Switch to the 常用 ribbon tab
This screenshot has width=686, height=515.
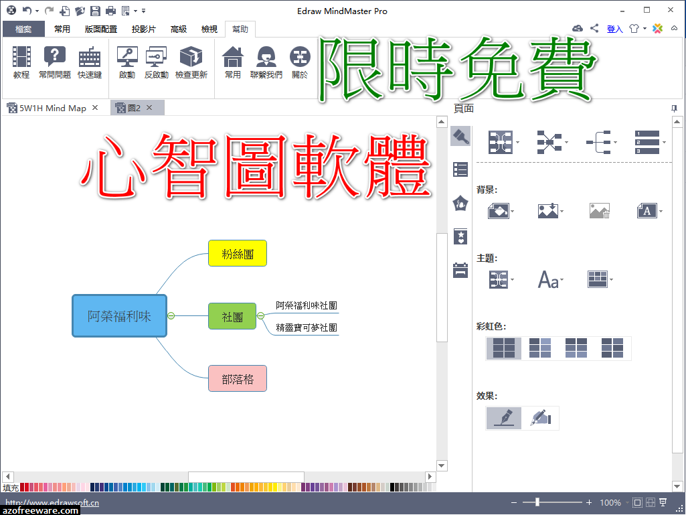[62, 29]
